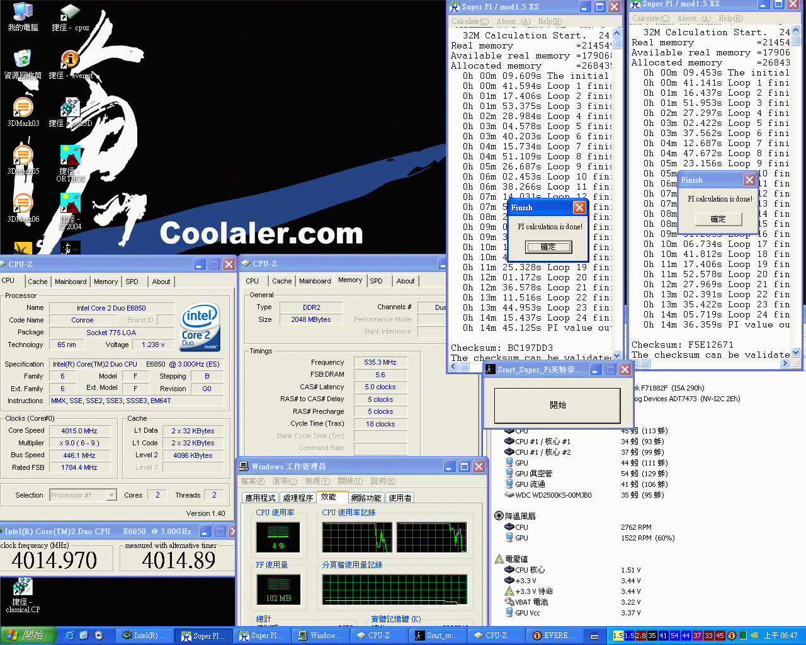Open the classicalCP shortcut icon

point(23,595)
